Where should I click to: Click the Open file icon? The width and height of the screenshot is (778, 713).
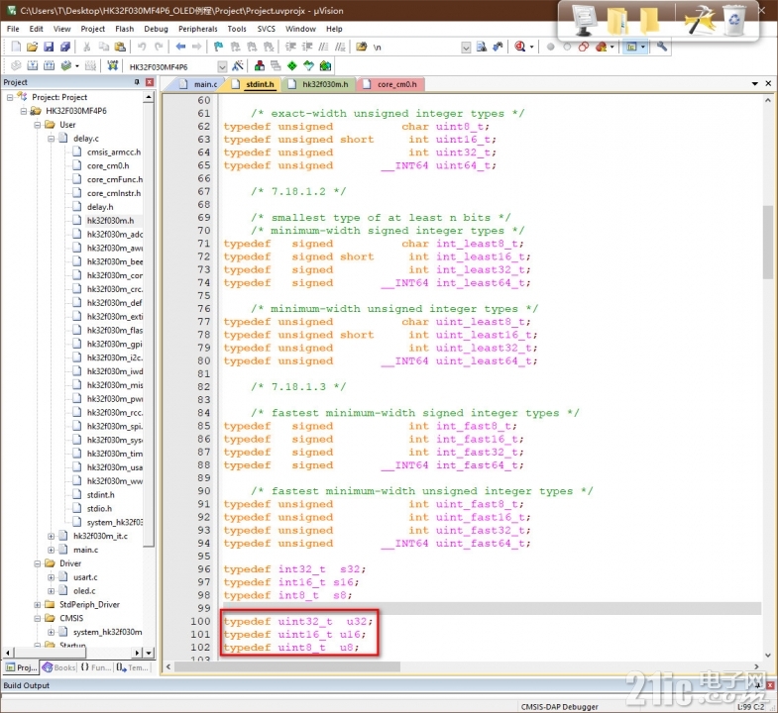(x=33, y=47)
